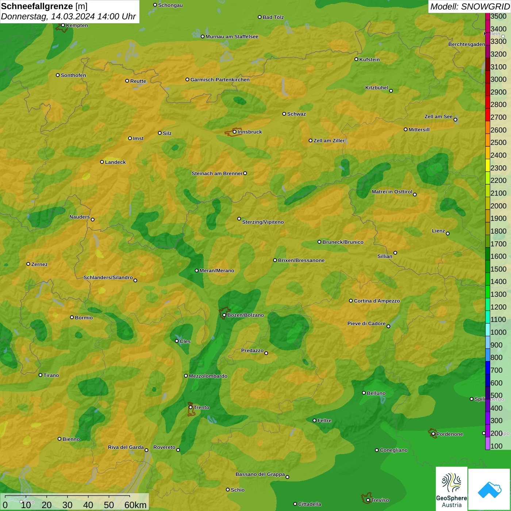Click the GeoSphere Austria logo
The height and width of the screenshot is (511, 511).
pos(452,488)
